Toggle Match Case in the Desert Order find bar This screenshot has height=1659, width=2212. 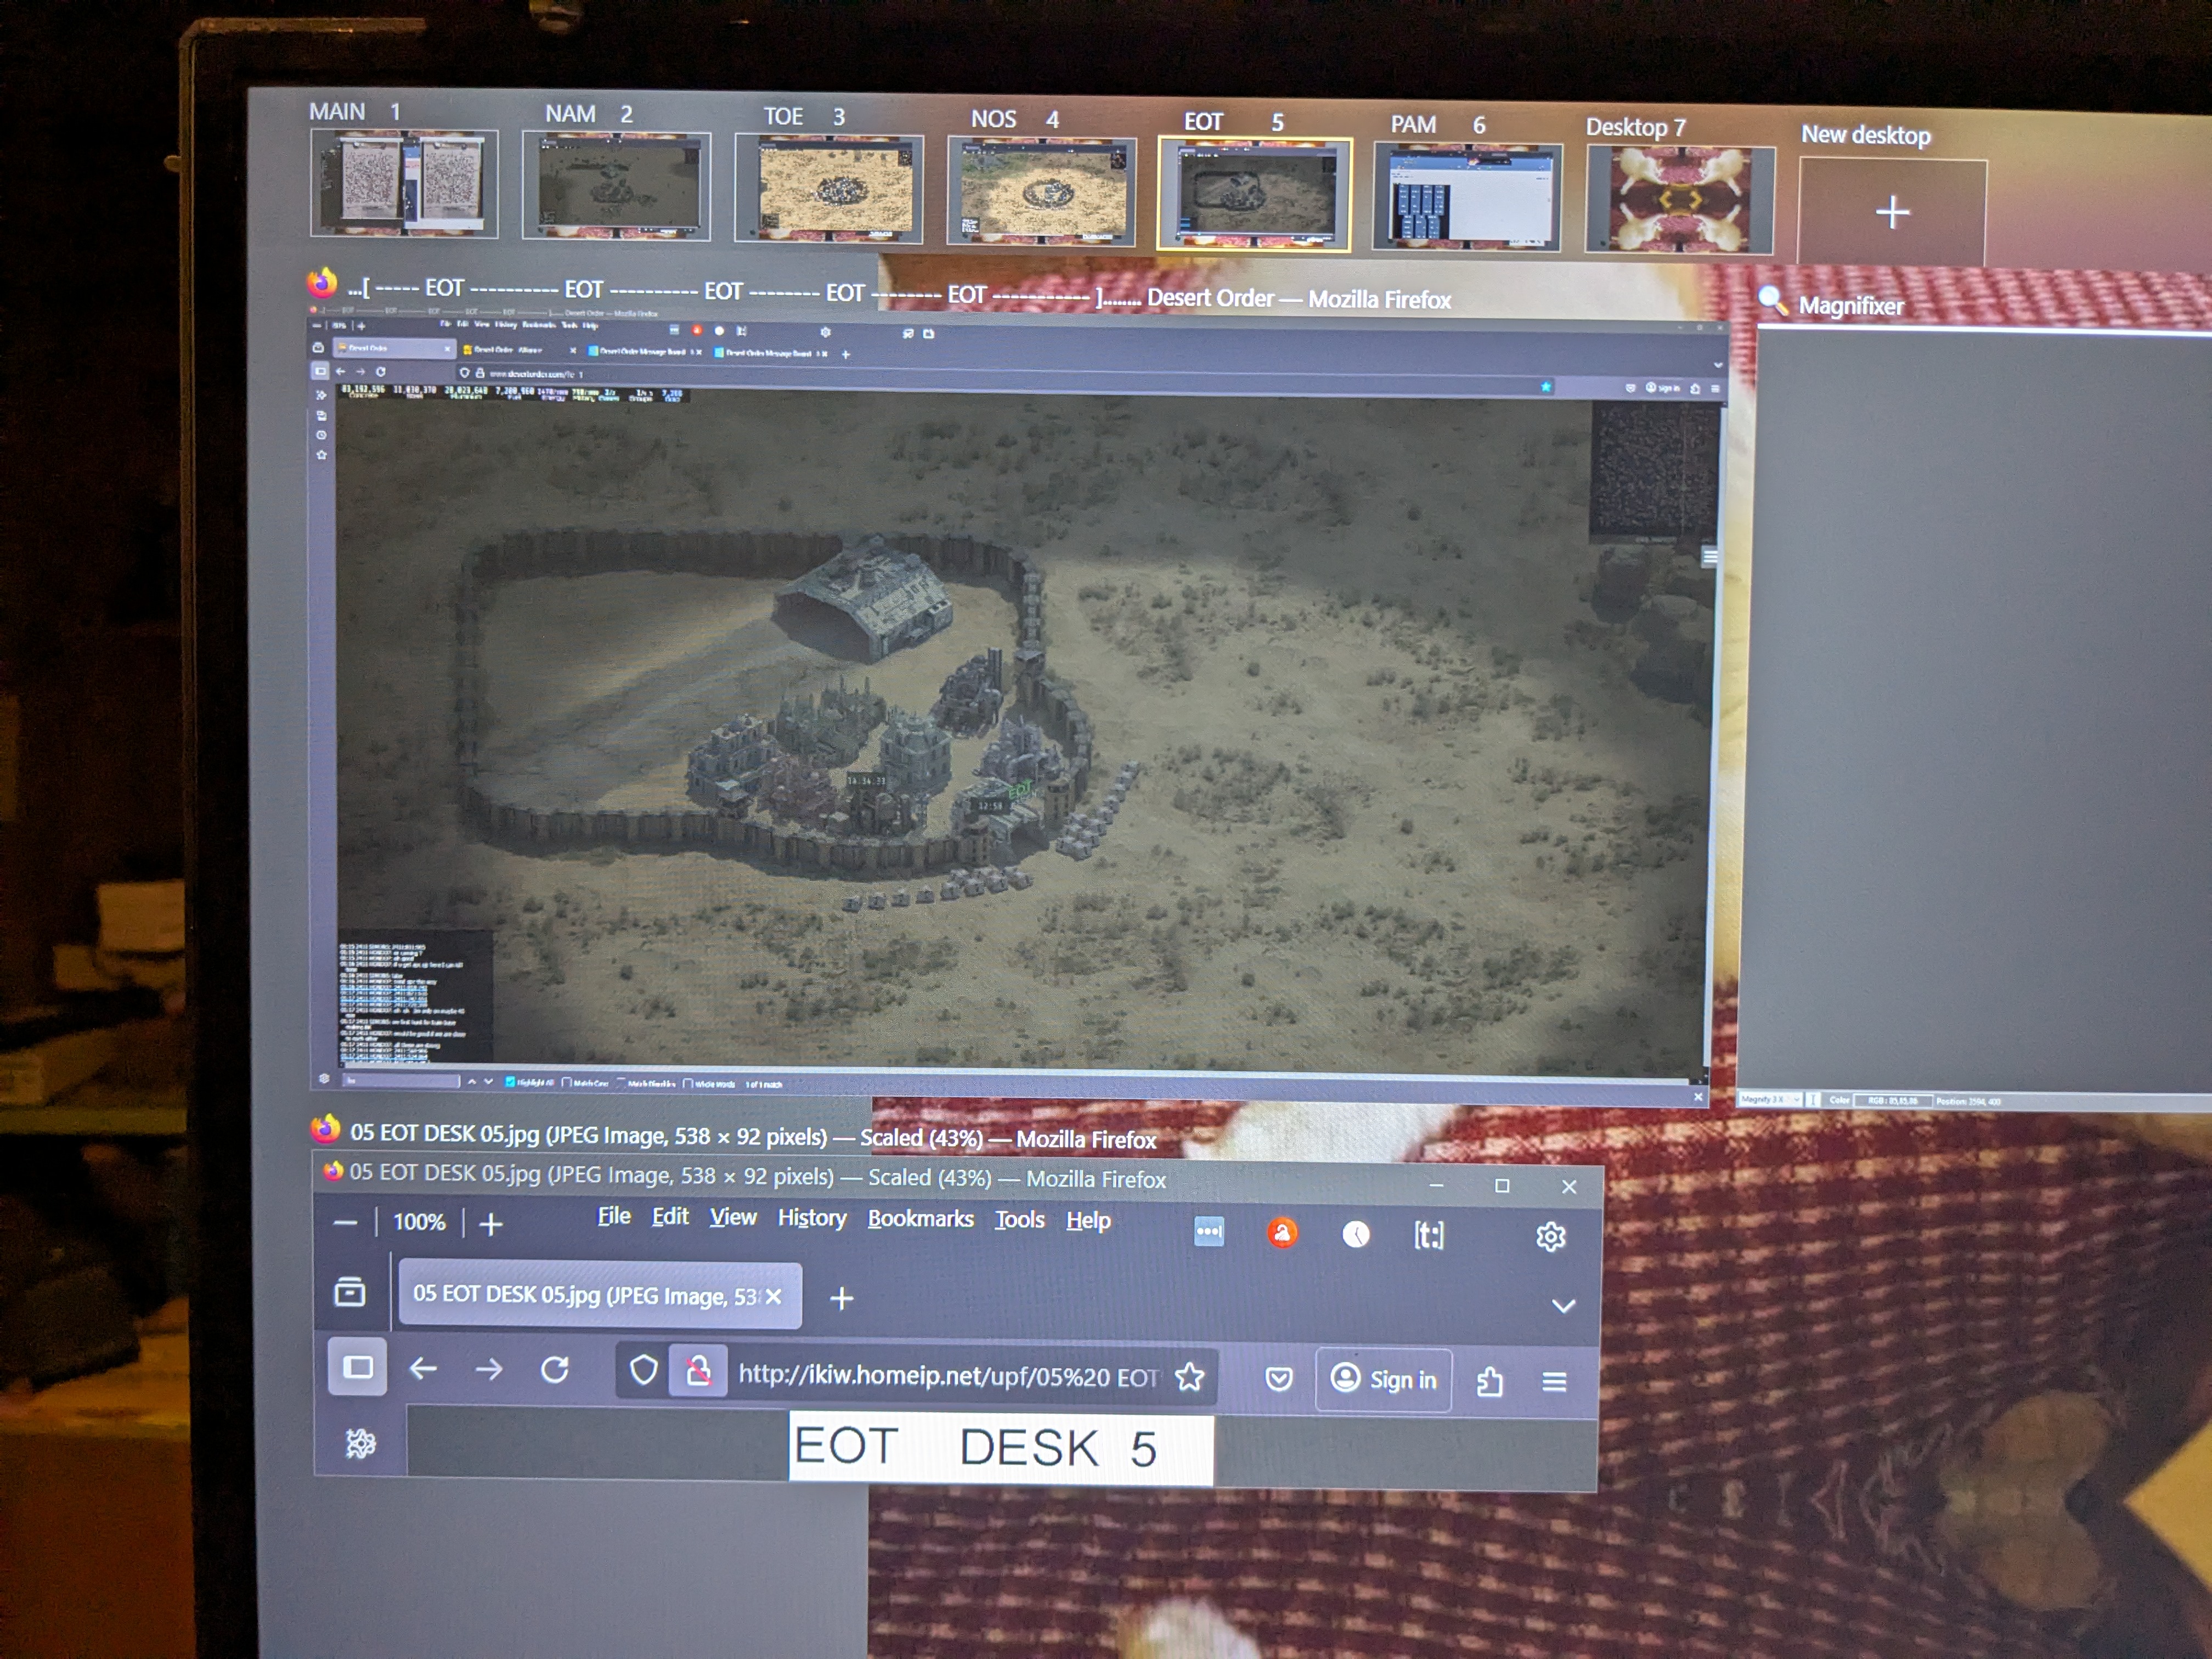click(585, 1082)
